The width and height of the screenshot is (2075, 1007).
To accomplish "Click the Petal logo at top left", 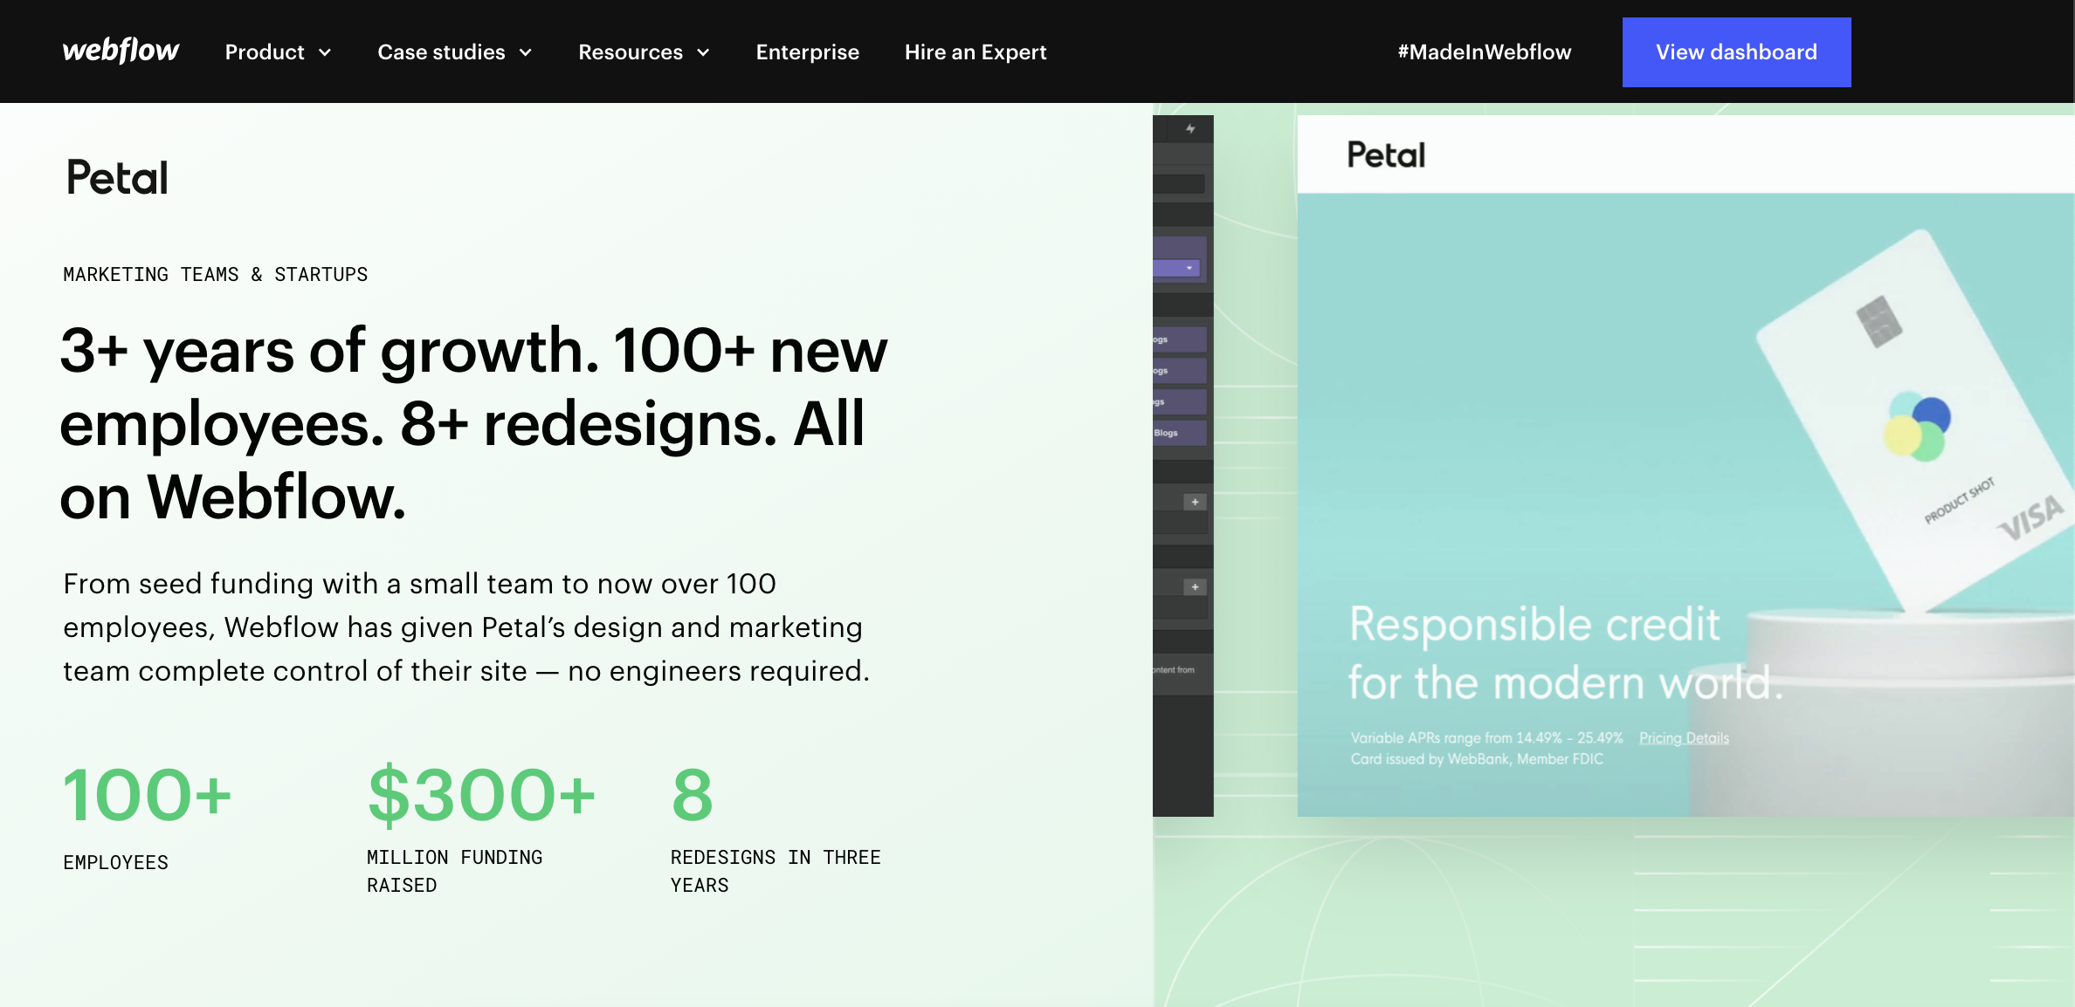I will pos(116,177).
